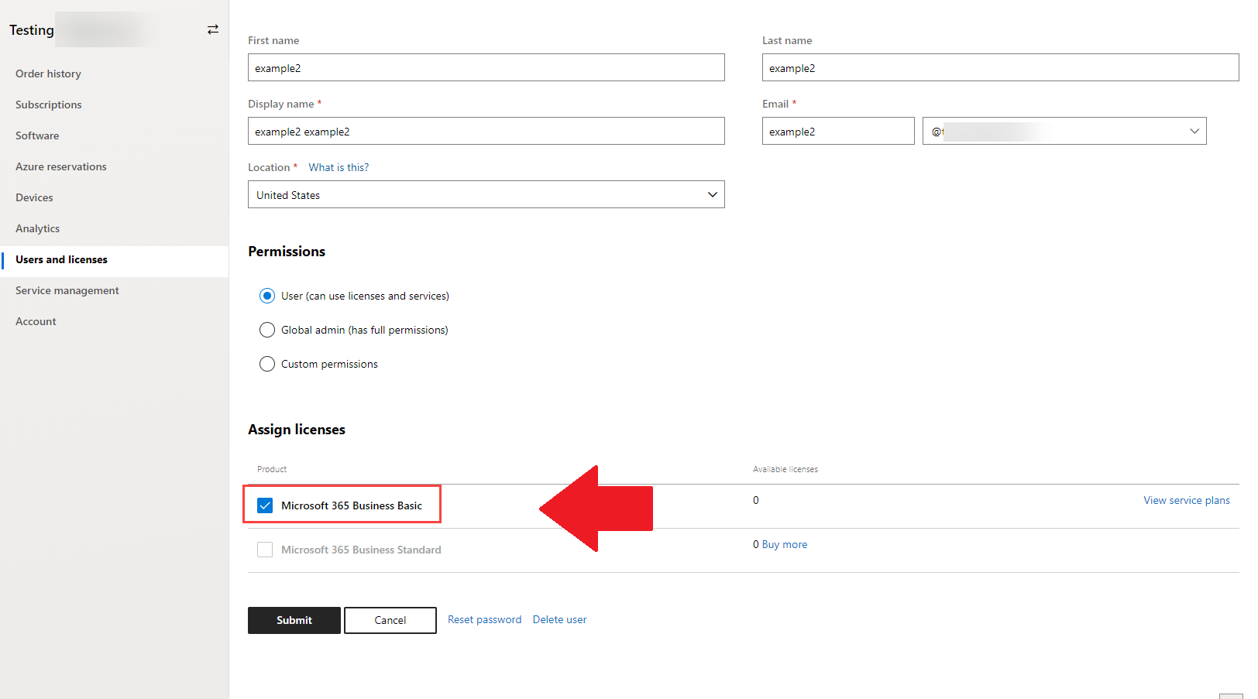
Task: Navigate to Service management
Action: tap(67, 290)
